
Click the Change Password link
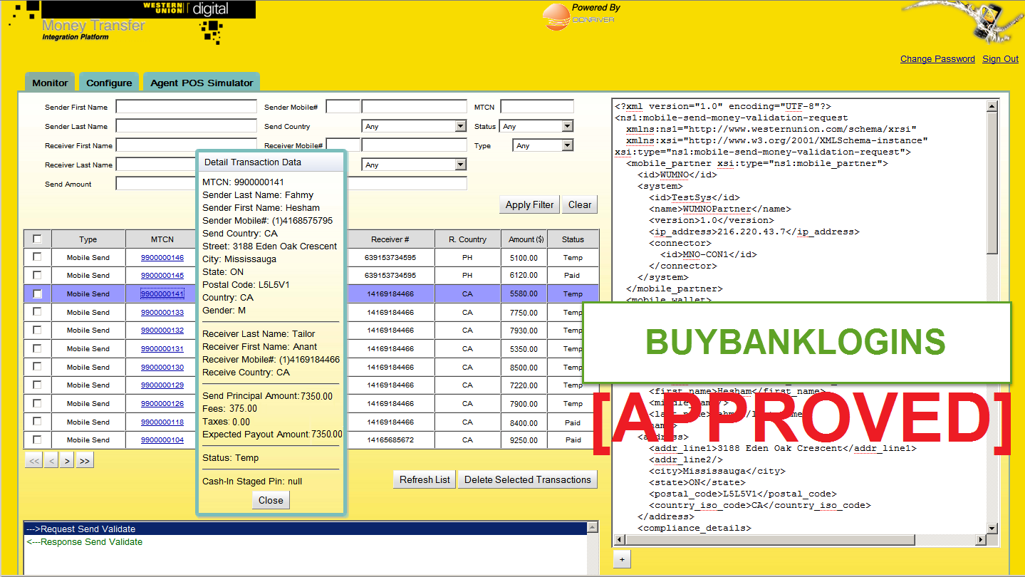coord(937,59)
